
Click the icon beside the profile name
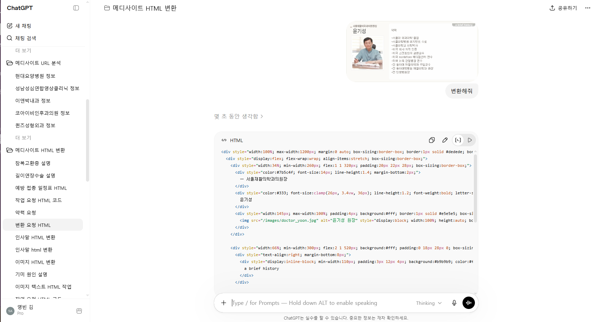click(79, 311)
